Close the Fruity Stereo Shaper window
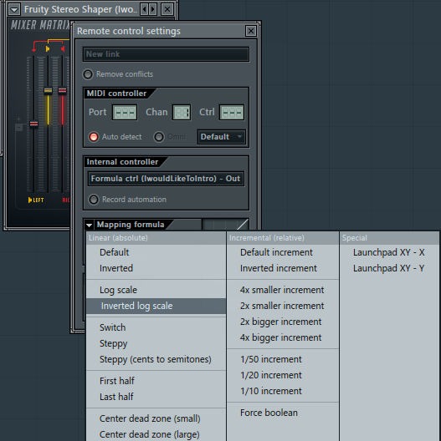This screenshot has width=441, height=441. [x=167, y=9]
